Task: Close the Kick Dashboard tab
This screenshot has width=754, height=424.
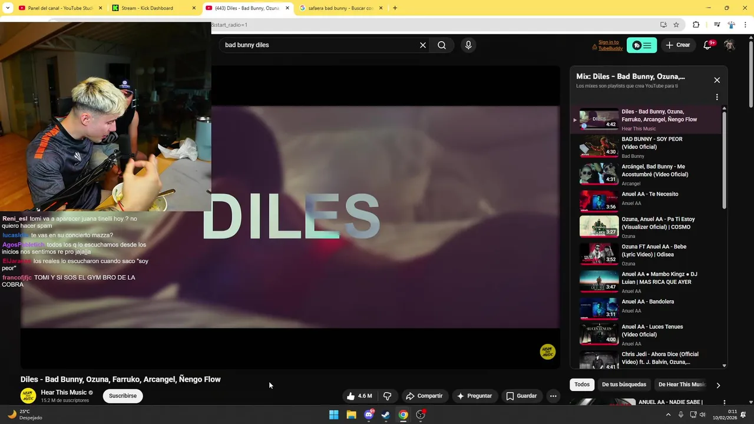Action: pyautogui.click(x=194, y=8)
